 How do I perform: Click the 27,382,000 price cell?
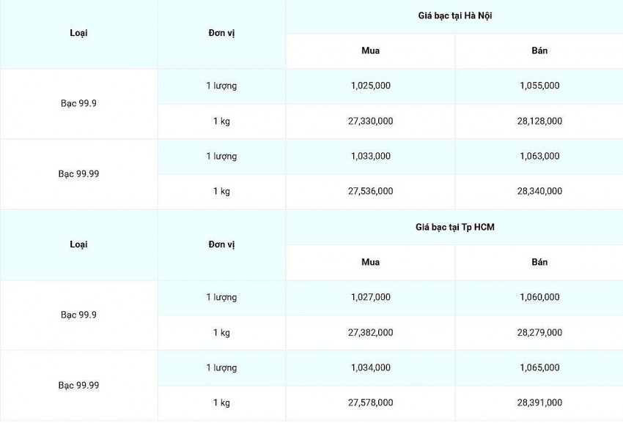(370, 332)
